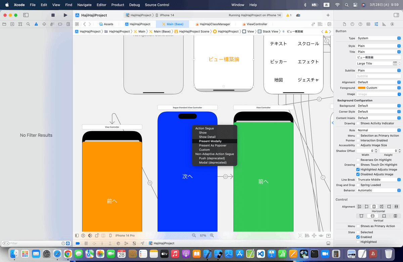
Task: Choose Present As Popover segue
Action: click(x=215, y=146)
